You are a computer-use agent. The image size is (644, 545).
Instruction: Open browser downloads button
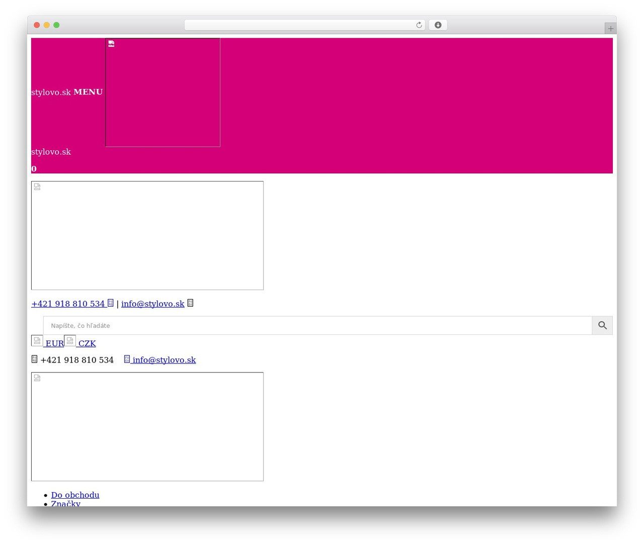click(438, 25)
